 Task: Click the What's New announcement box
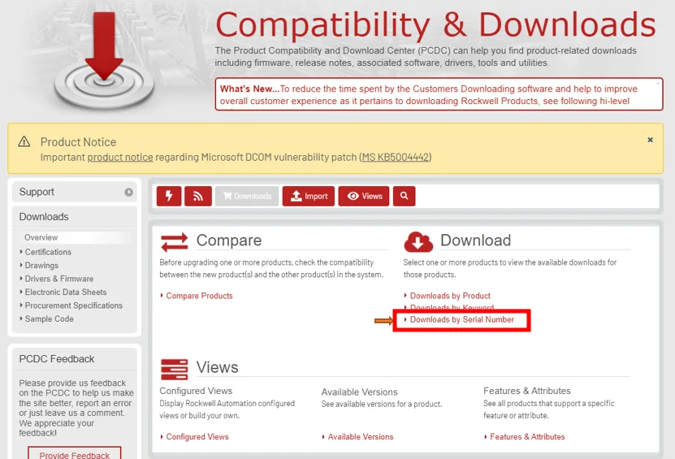(439, 94)
